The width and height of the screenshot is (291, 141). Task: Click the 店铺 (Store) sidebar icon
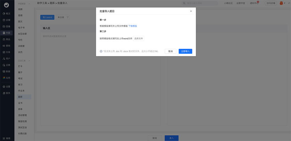(x=4, y=20)
